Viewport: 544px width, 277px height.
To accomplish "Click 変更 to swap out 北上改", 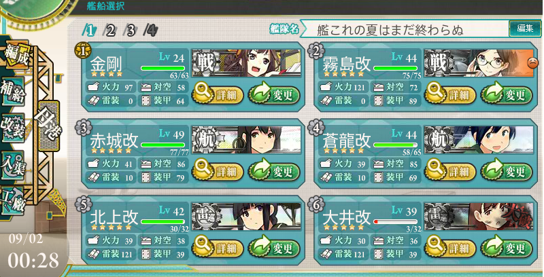I will pyautogui.click(x=275, y=248).
